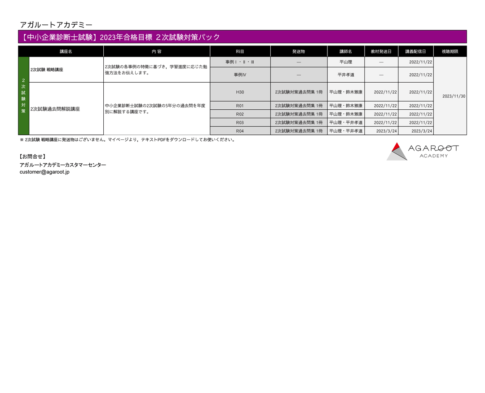Select the 2次試験 戦略講座 course name cell
This screenshot has height=393, width=485.
[66, 70]
